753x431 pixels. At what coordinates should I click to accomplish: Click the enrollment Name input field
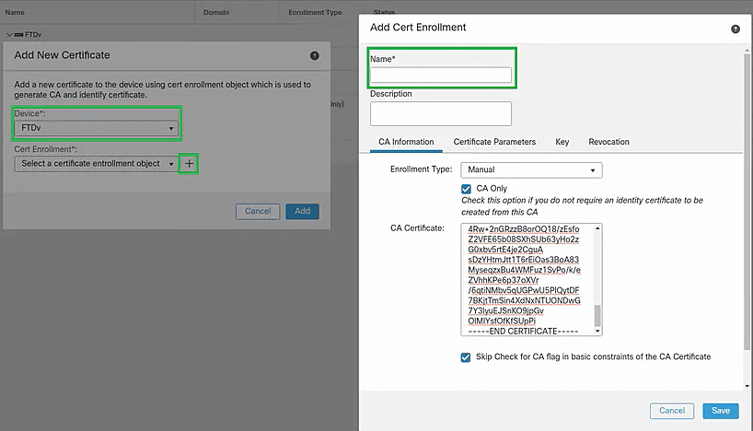pyautogui.click(x=440, y=76)
